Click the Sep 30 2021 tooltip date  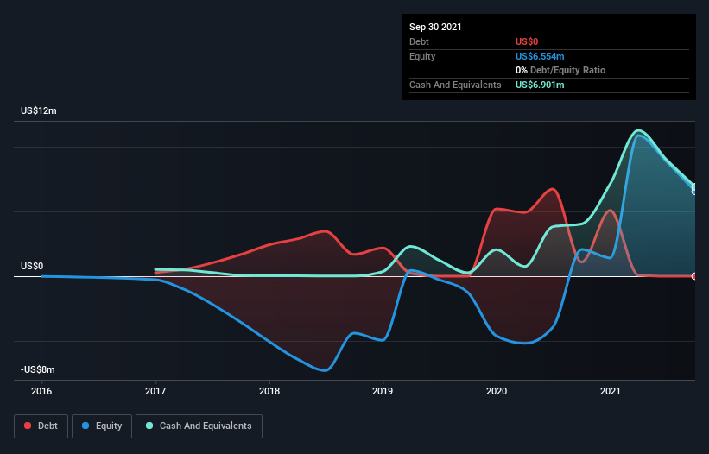(x=435, y=27)
